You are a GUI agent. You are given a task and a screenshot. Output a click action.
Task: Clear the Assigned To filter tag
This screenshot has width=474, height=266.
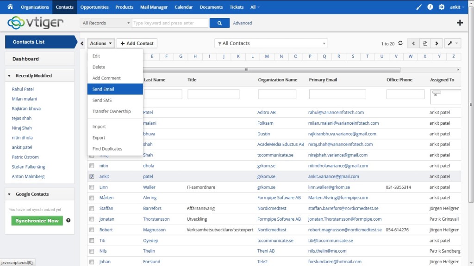(x=435, y=95)
